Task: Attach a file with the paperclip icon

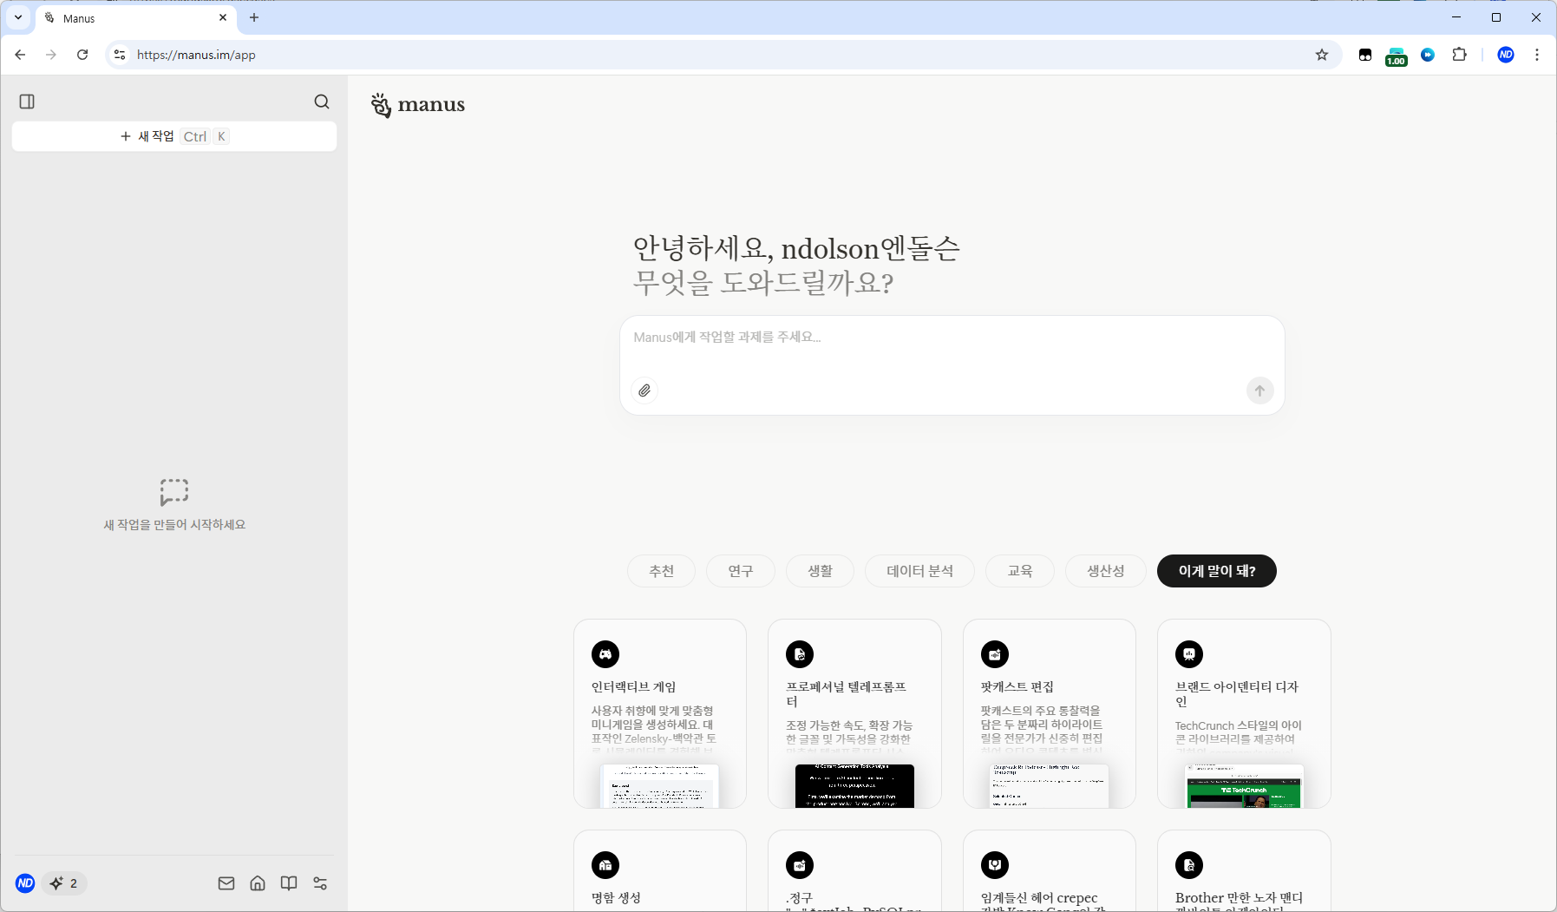Action: [644, 390]
